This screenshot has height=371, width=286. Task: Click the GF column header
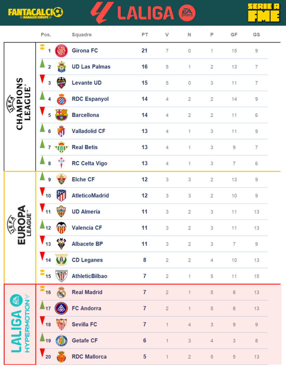(234, 35)
